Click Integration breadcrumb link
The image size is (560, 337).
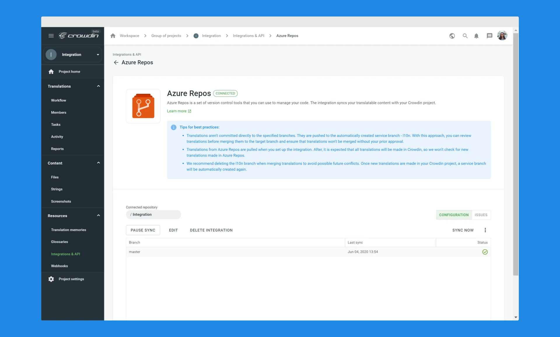tap(211, 36)
